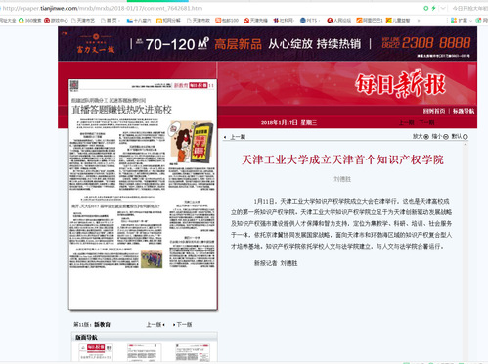This screenshot has height=364, width=488.
Task: Expand the address bar dropdown arrow
Action: [x=443, y=8]
